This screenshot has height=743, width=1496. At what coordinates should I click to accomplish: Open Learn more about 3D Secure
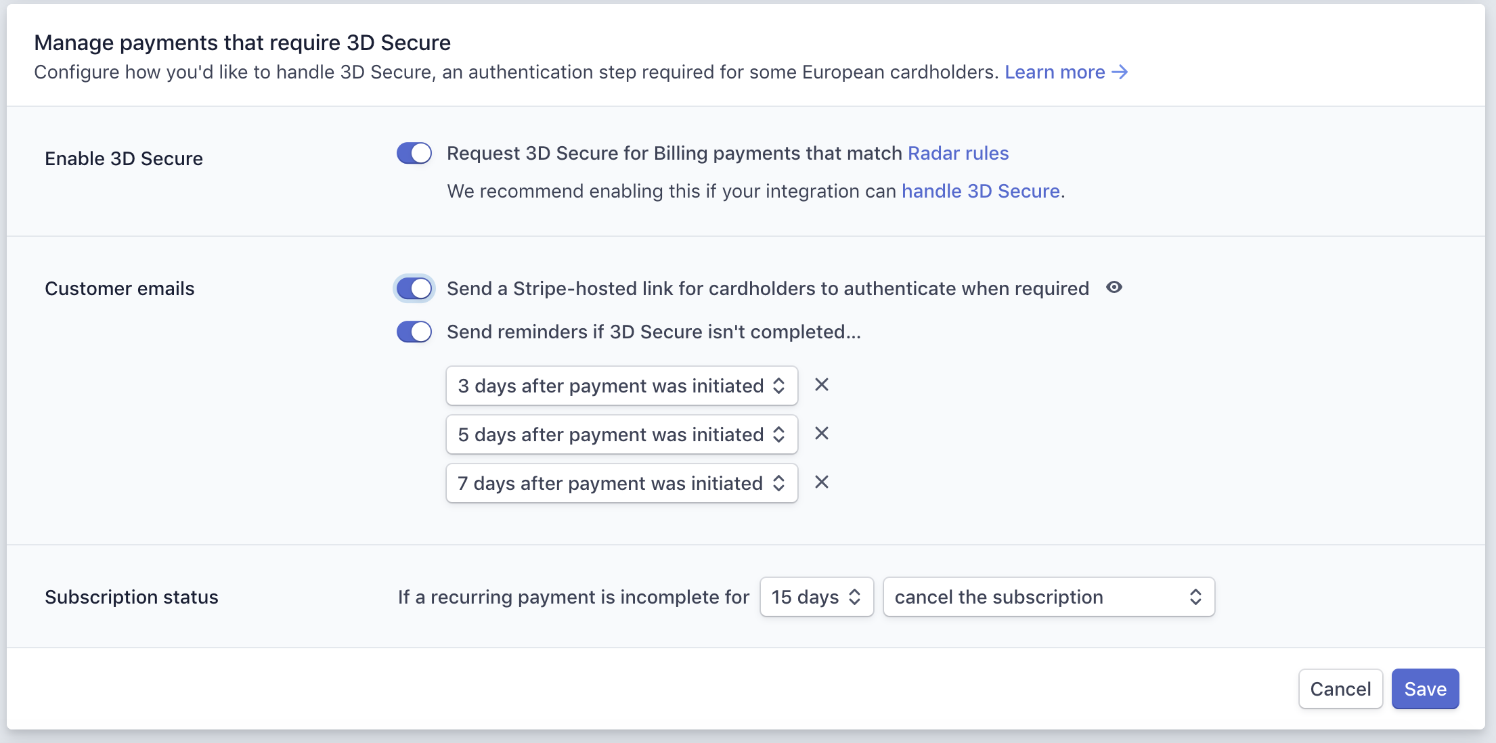tap(1055, 72)
